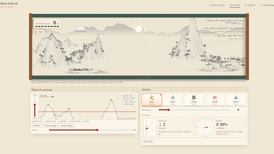This screenshot has width=274, height=154.
Task: Click the not counted legend entry
Action: tap(129, 102)
